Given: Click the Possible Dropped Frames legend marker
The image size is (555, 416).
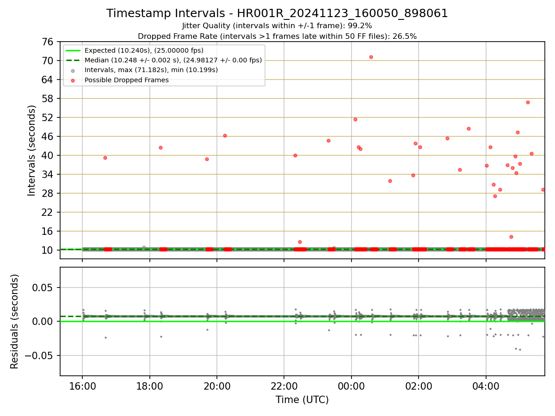Looking at the screenshot, I should (73, 80).
